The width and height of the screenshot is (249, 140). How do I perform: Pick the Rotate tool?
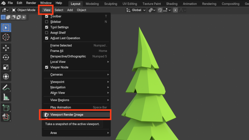pyautogui.click(x=6, y=57)
